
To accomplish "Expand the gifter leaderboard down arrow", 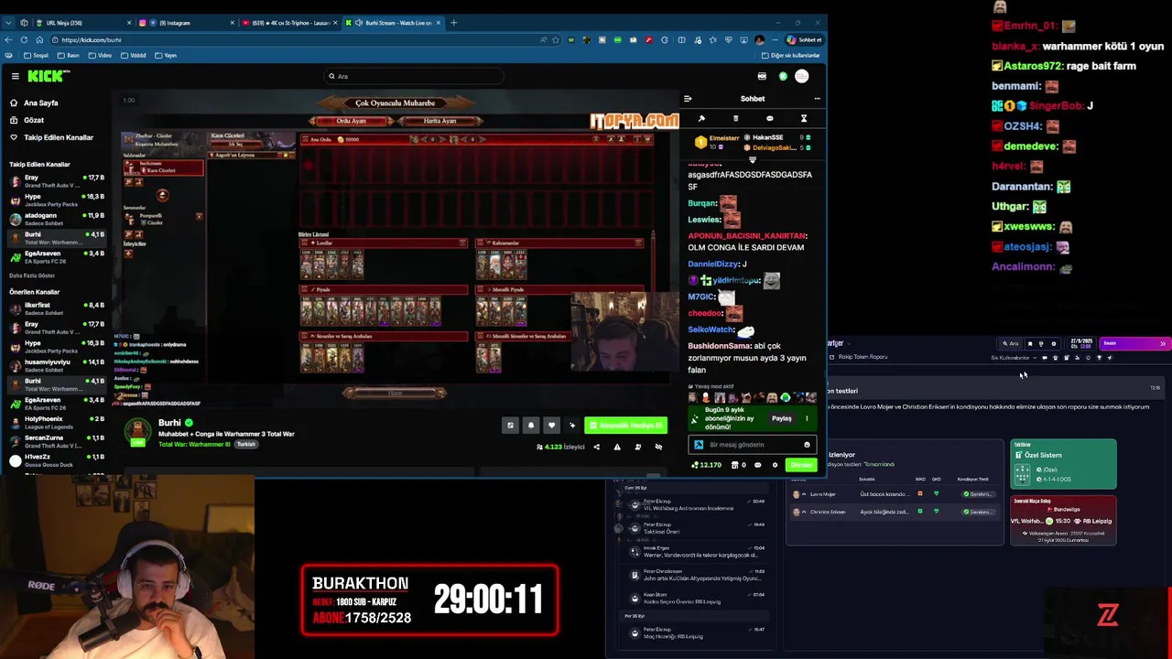I will [753, 159].
